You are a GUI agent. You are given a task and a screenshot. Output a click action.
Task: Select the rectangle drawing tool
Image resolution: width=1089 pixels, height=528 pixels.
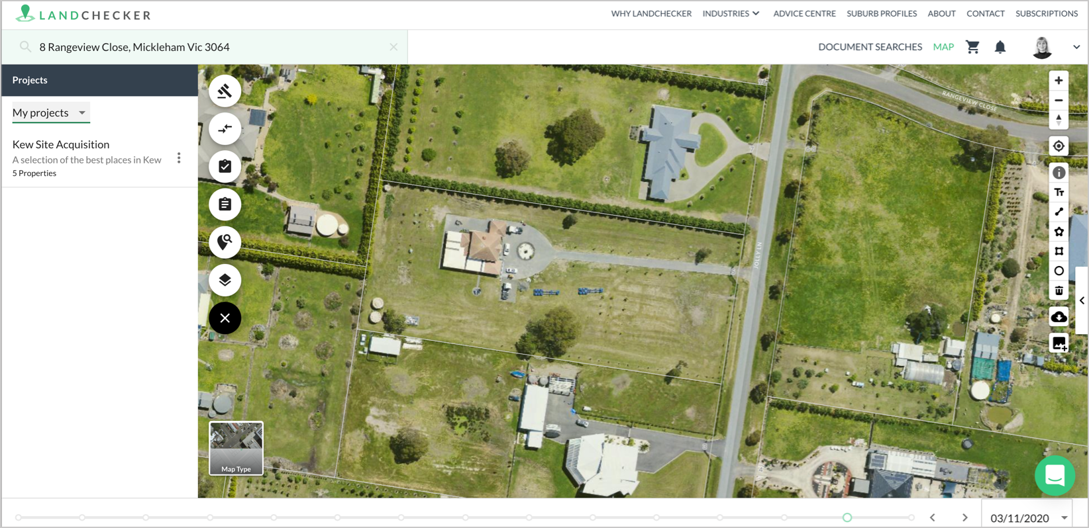pos(1059,251)
